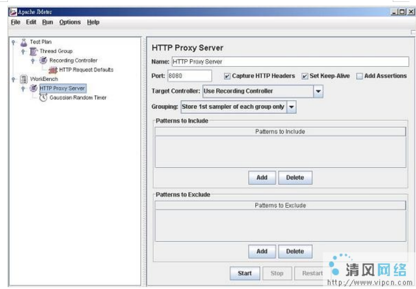Image resolution: width=416 pixels, height=289 pixels.
Task: Collapse the Recording Controller tree node
Action: pos(33,61)
